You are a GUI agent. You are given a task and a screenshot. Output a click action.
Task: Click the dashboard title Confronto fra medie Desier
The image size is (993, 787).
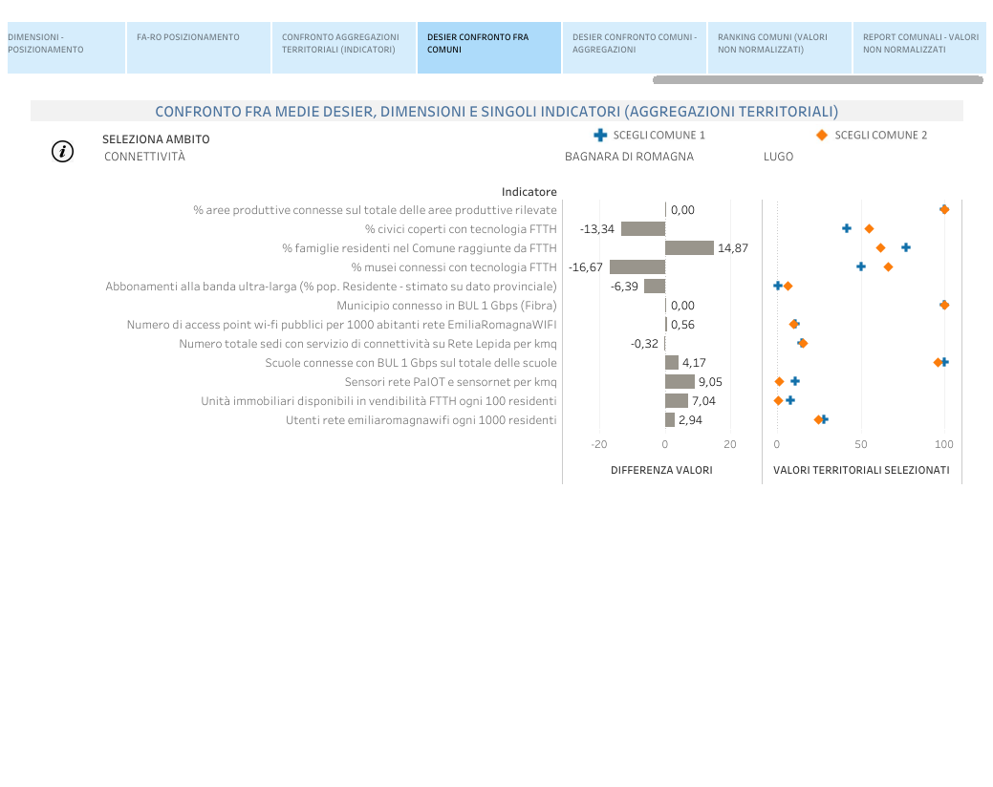(x=497, y=112)
